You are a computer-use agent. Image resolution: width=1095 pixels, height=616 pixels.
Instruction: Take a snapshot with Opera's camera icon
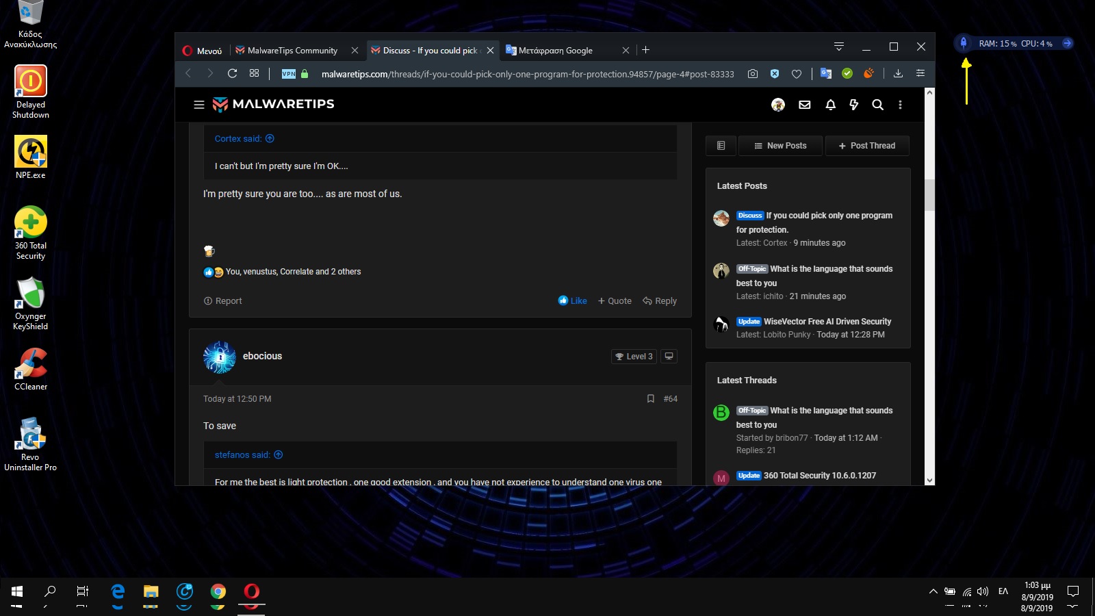pyautogui.click(x=753, y=74)
